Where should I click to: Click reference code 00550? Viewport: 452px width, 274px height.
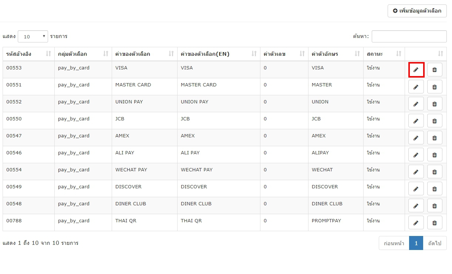coord(14,119)
